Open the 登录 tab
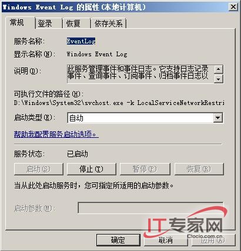241x251 pixels. (48, 23)
